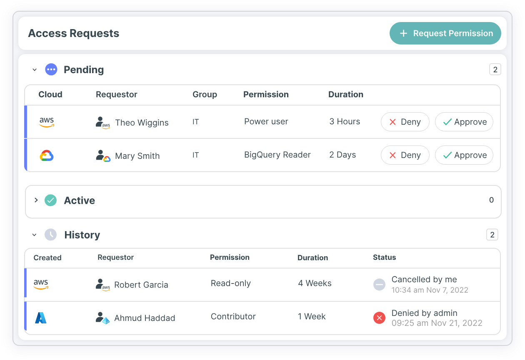Select the Ahmud Haddad name
The height and width of the screenshot is (360, 525).
pyautogui.click(x=145, y=318)
